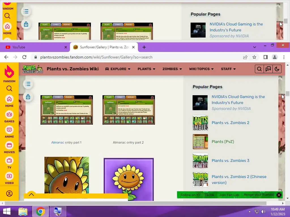Open MOVIES section in Fandom sidebar

pyautogui.click(x=9, y=147)
